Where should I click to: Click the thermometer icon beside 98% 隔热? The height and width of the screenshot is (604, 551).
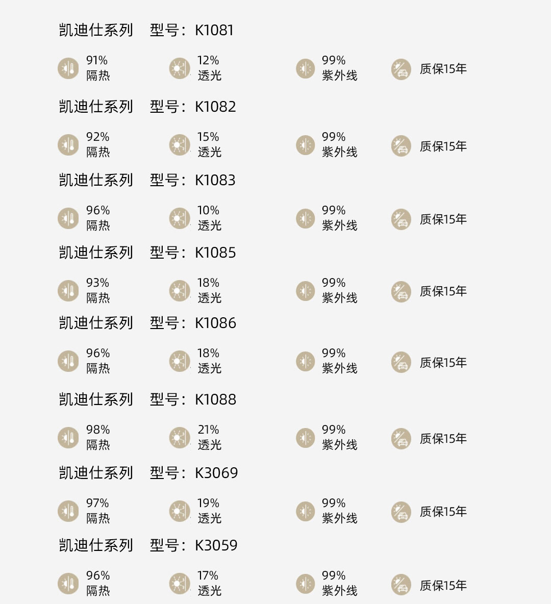click(68, 438)
